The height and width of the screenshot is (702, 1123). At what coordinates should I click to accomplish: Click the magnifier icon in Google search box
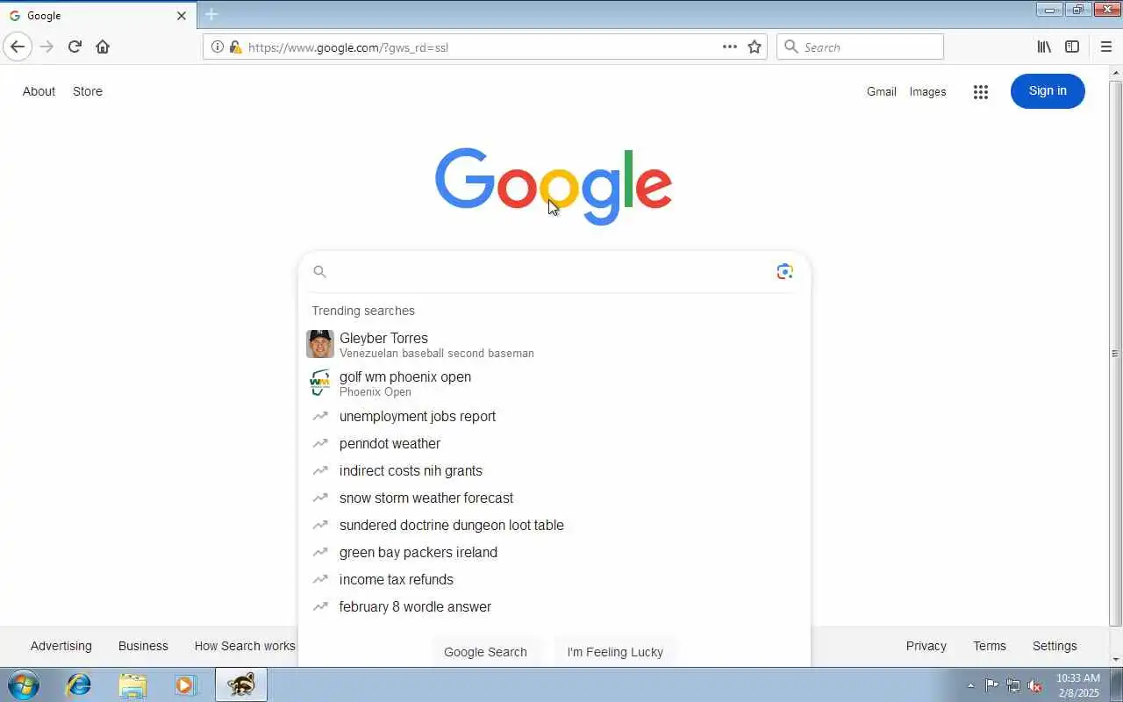point(320,272)
